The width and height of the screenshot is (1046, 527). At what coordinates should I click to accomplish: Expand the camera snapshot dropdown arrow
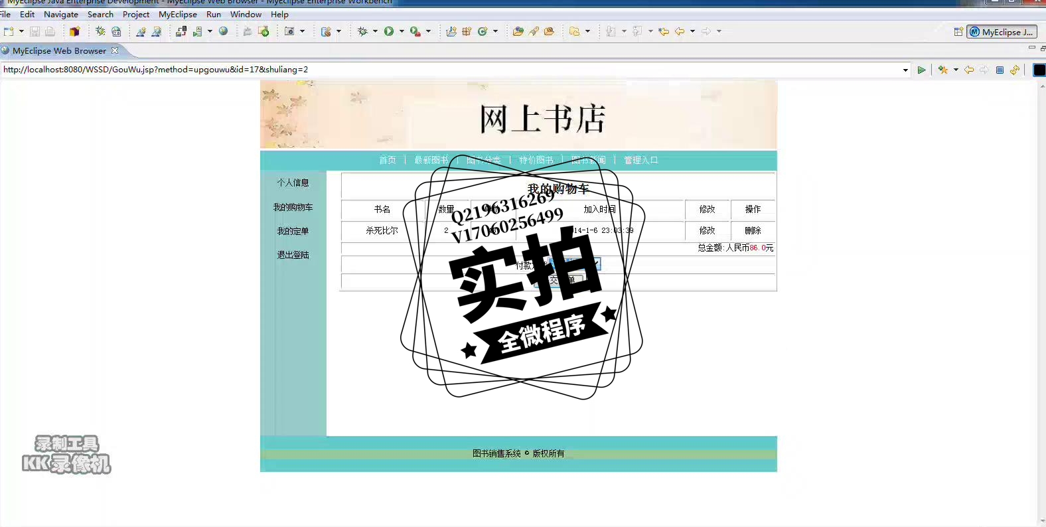302,31
